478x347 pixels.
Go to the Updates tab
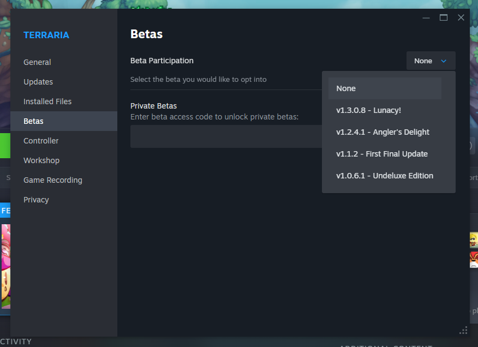38,82
